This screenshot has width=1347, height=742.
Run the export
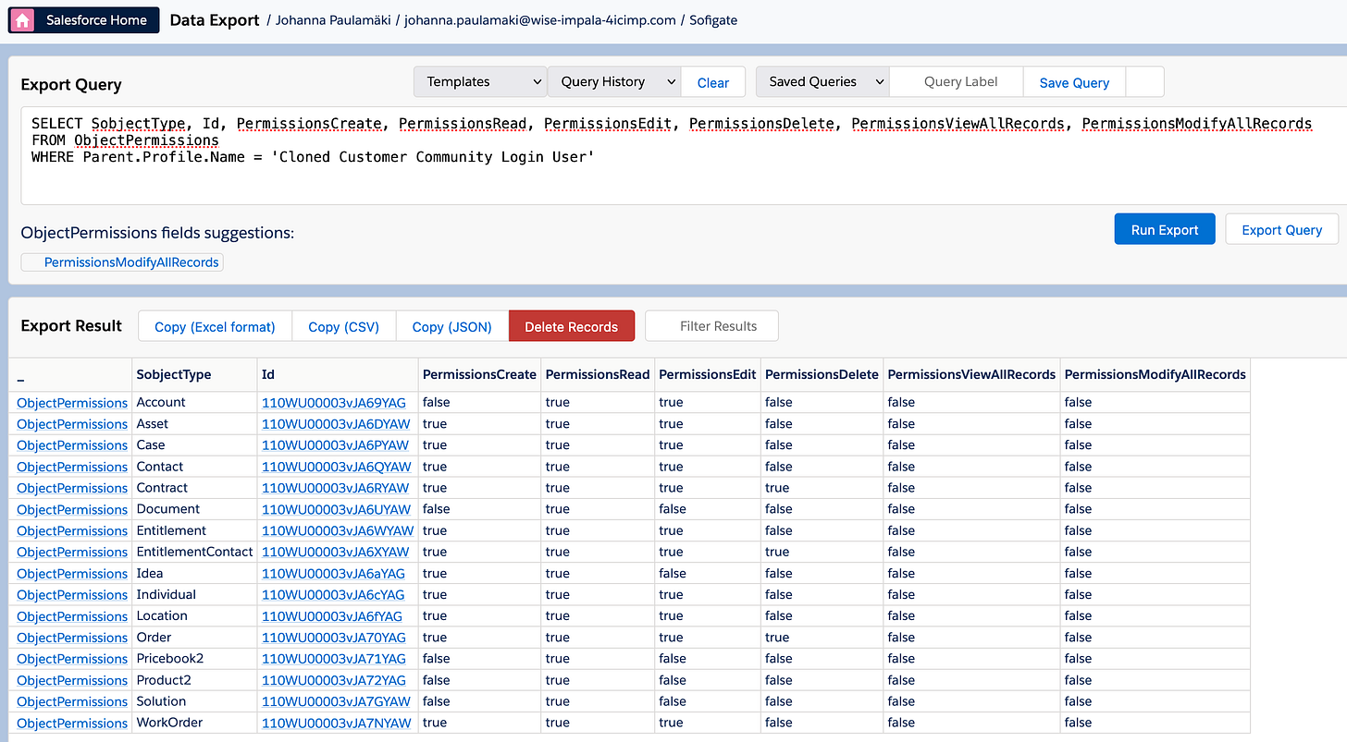click(x=1165, y=229)
